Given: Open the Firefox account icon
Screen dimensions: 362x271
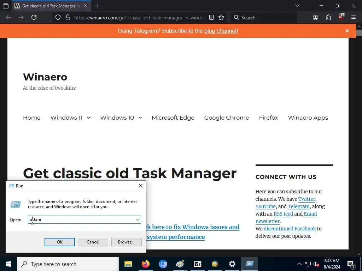Looking at the screenshot, I should click(x=315, y=18).
